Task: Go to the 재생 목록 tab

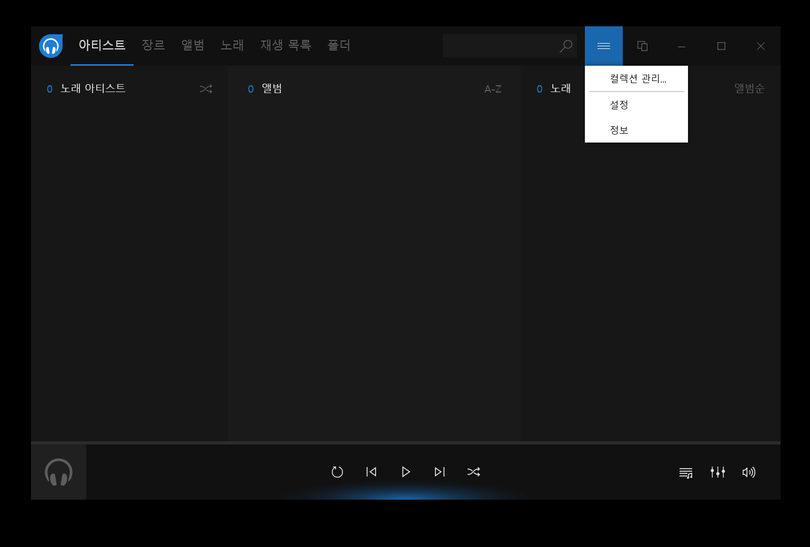Action: point(286,45)
